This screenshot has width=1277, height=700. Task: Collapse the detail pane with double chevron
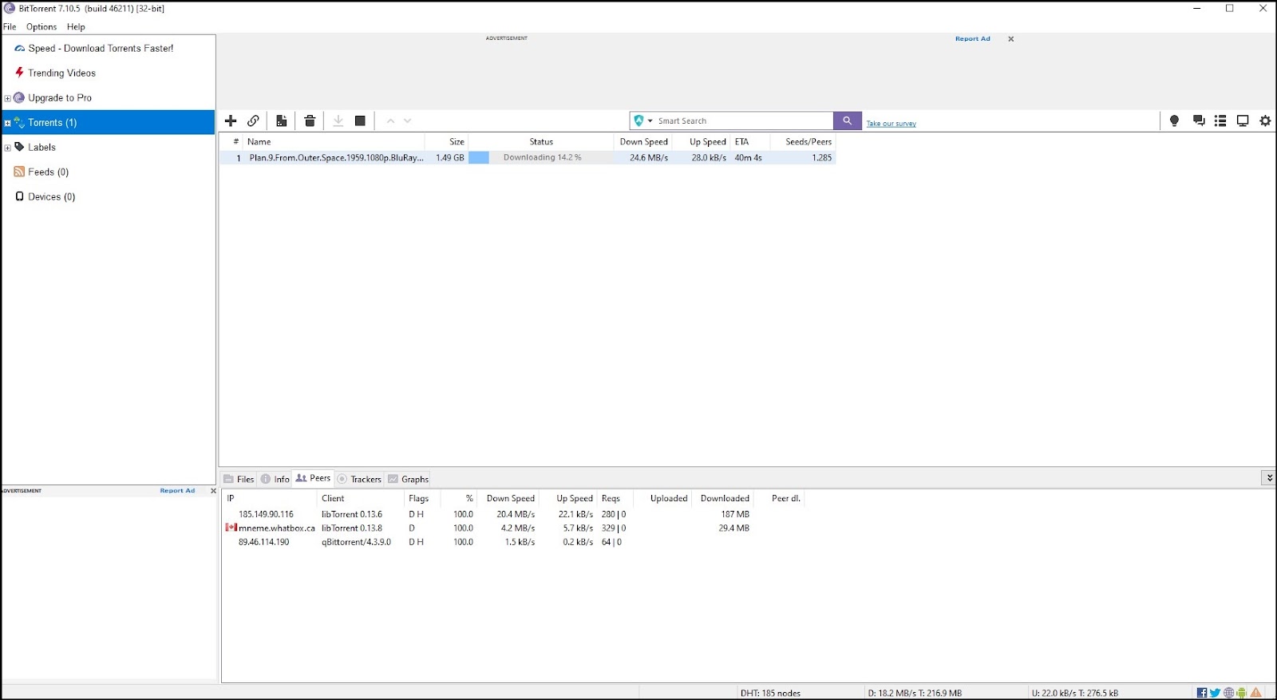(1268, 477)
